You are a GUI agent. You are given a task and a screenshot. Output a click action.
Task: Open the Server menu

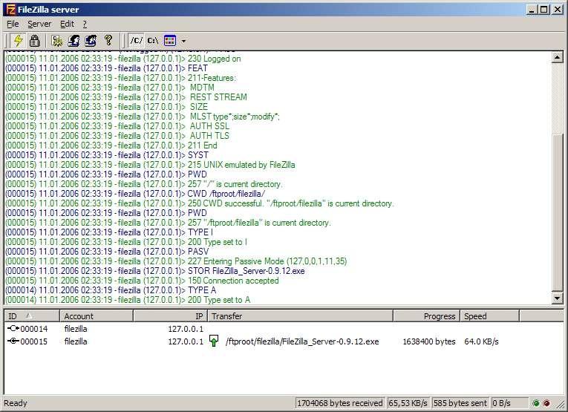[x=39, y=24]
